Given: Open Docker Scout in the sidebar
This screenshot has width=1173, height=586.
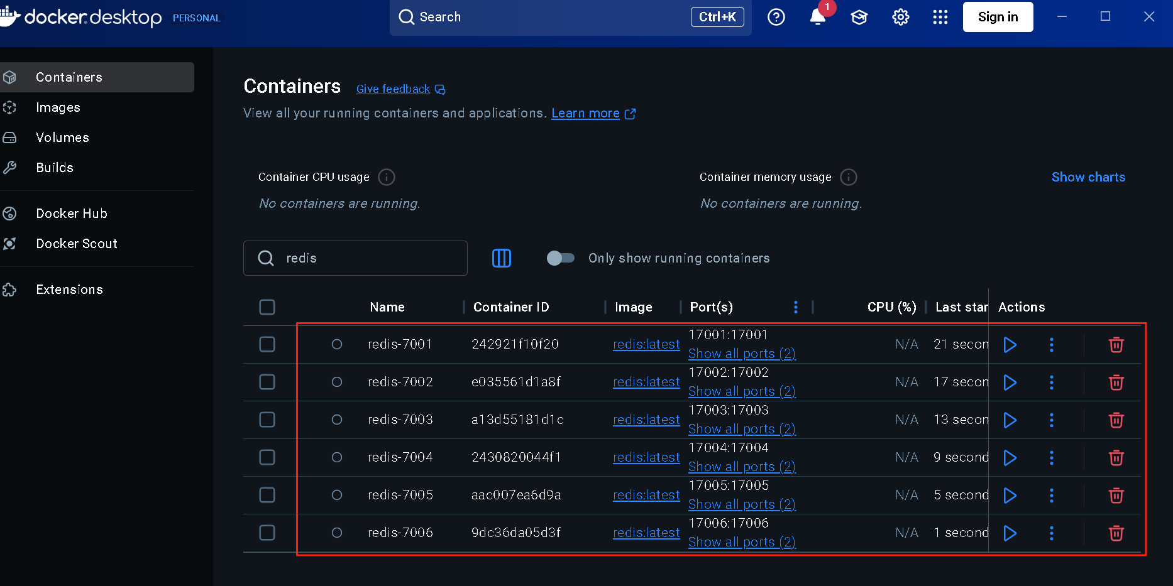Looking at the screenshot, I should pyautogui.click(x=97, y=244).
